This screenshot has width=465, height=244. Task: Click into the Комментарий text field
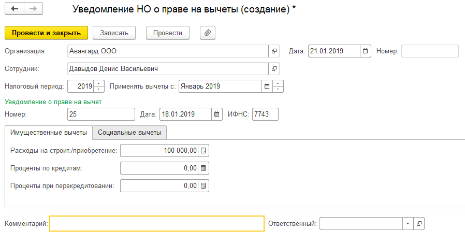156,224
